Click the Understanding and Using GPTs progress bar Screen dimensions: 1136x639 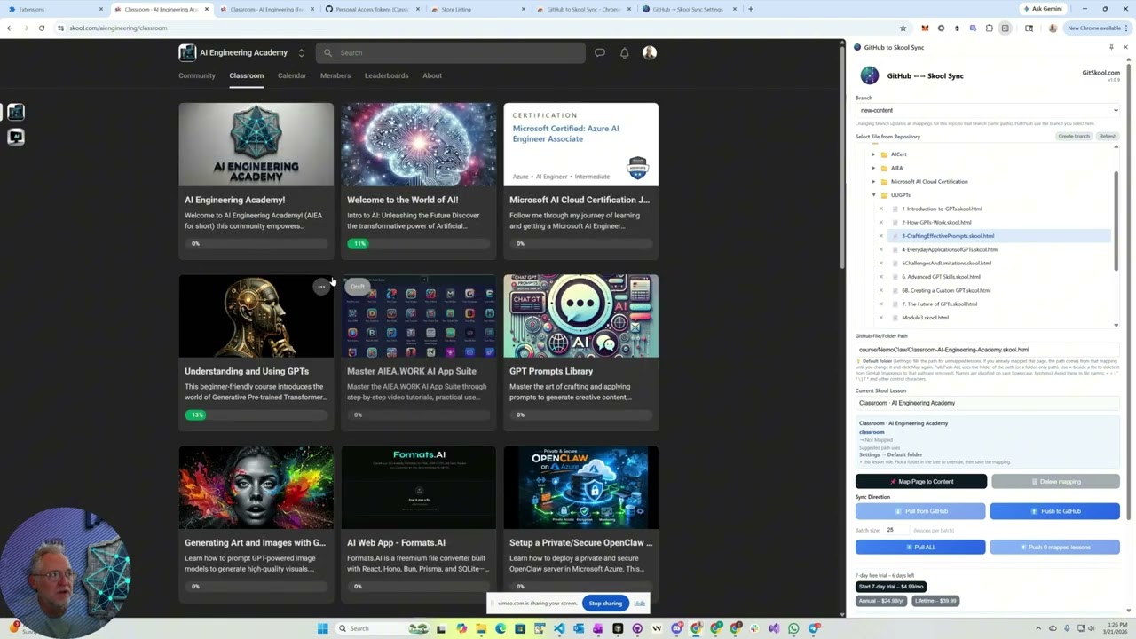pyautogui.click(x=256, y=414)
